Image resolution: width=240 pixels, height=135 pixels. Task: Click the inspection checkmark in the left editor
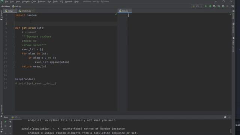pyautogui.click(x=116, y=14)
